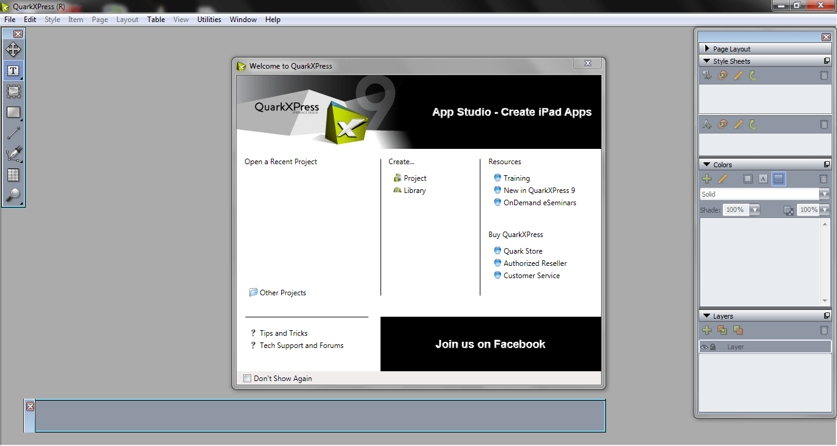Open the Shade percentage dropdown
Viewport: 837px width, 446px height.
(754, 209)
